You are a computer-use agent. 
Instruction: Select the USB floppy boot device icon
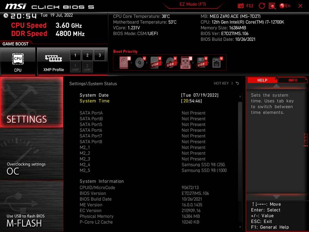pos(202,63)
